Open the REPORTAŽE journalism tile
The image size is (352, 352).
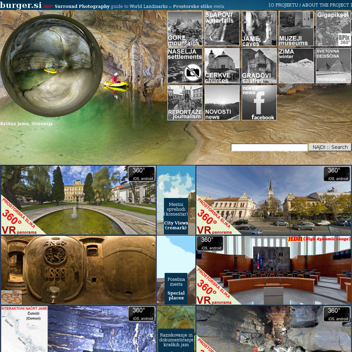coord(185,103)
